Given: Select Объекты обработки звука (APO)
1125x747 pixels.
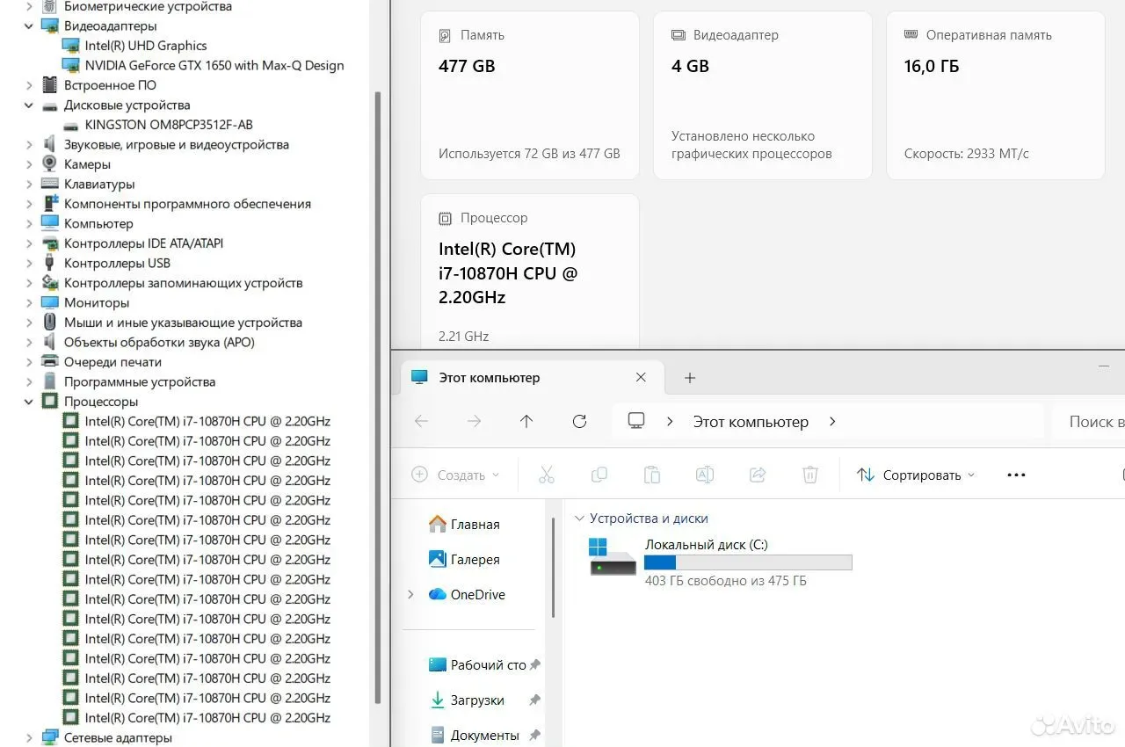Looking at the screenshot, I should tap(159, 343).
